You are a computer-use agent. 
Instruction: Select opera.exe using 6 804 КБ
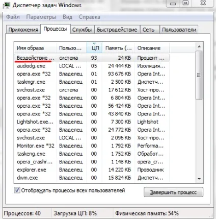[x=92, y=98]
